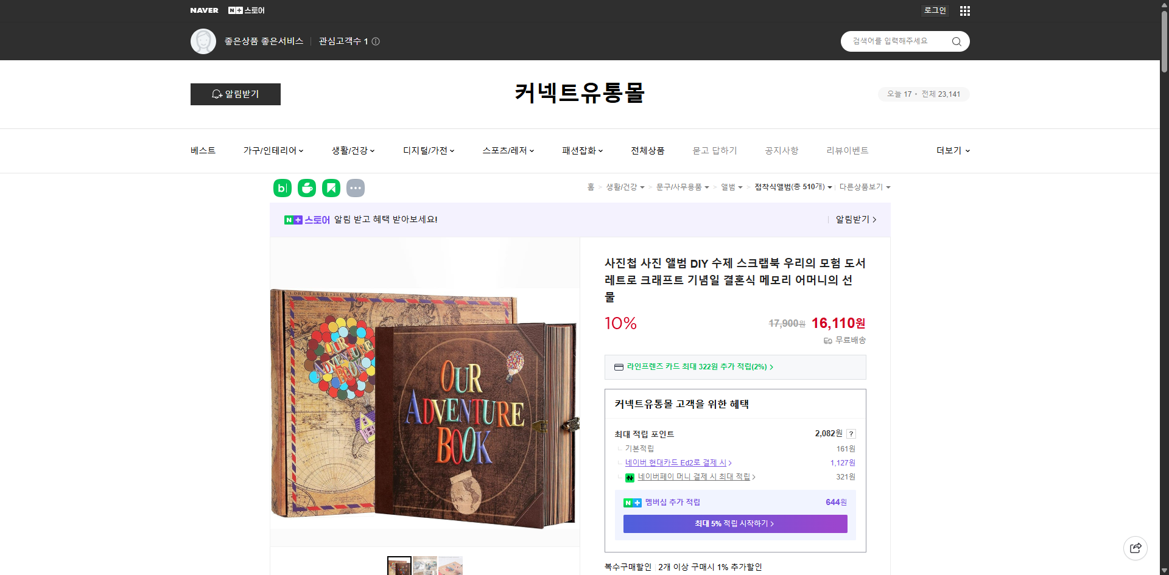Click the search magnifier icon
This screenshot has width=1169, height=575.
coord(956,41)
